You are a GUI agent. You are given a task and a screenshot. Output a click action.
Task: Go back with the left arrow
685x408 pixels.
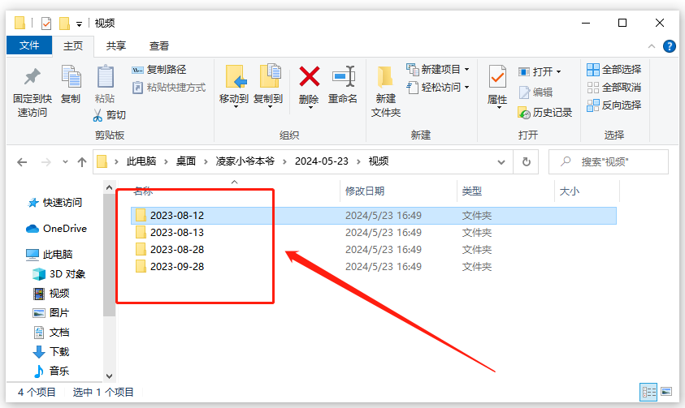tap(22, 162)
